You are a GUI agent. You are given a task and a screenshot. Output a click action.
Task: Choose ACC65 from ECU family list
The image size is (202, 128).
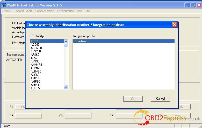pos(35,45)
